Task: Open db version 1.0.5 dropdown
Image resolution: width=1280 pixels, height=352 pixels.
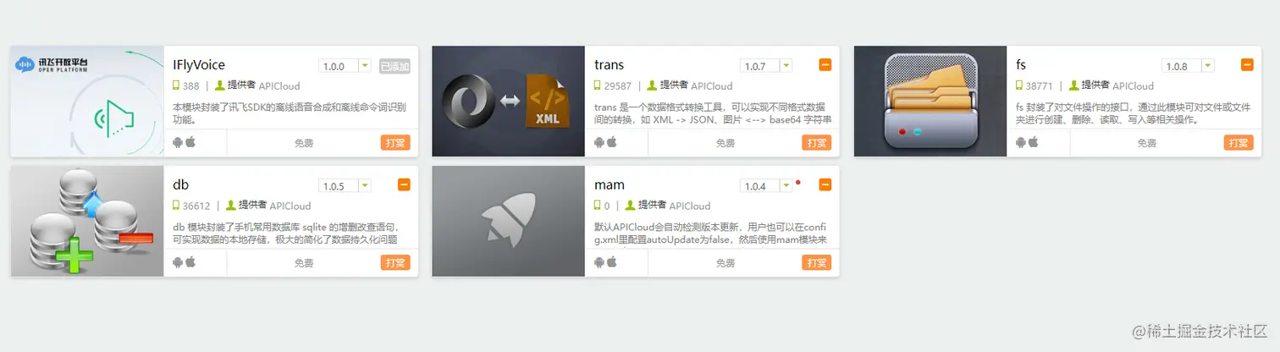Action: (x=345, y=186)
